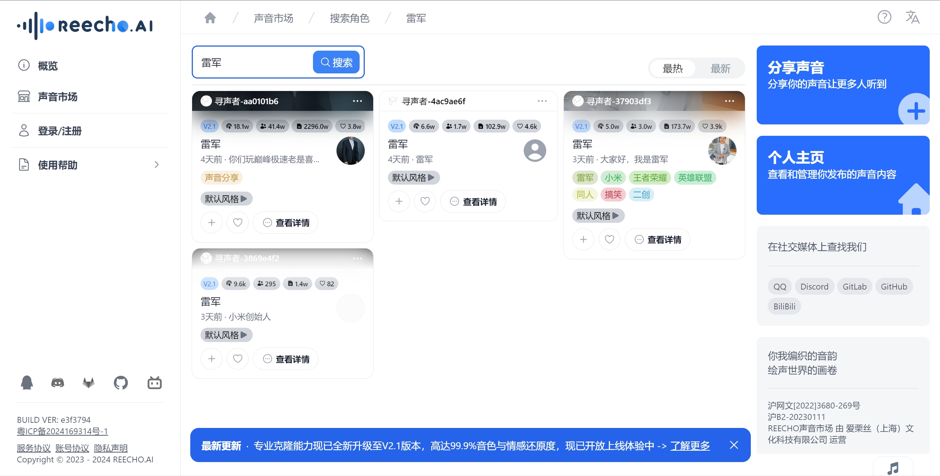The height and width of the screenshot is (476, 940).
Task: Open BiliBili icon in sidebar footer
Action: pos(154,382)
